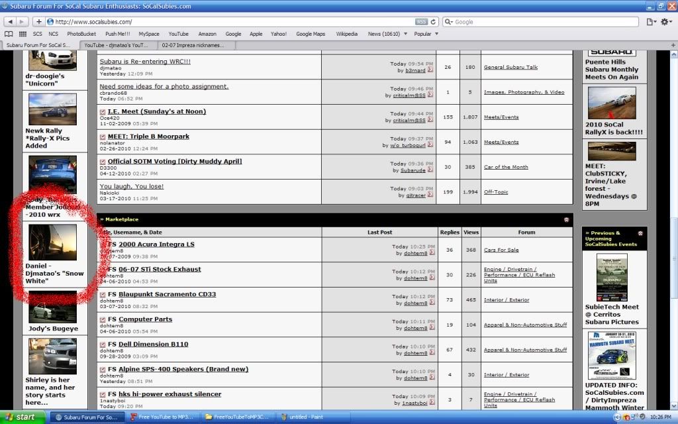Click the RSS badge in address bar
Viewport: 678px width, 424px height.
pyautogui.click(x=421, y=22)
